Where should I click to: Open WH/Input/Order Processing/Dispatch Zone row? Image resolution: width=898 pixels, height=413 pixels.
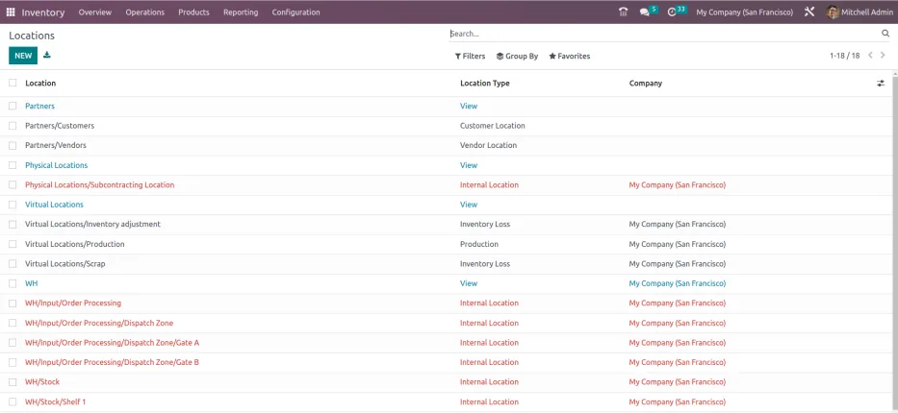point(99,323)
